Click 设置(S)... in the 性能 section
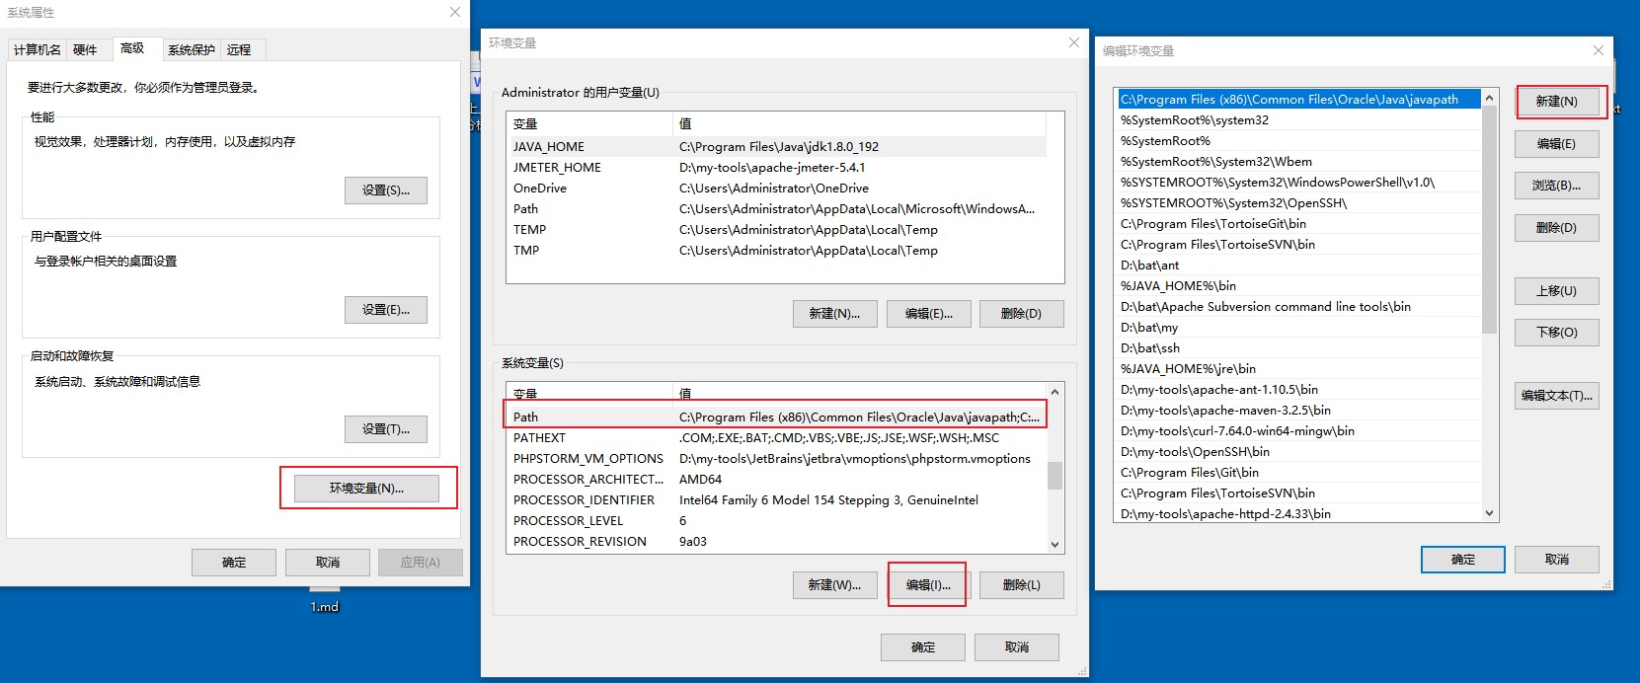Viewport: 1640px width, 683px height. coord(385,190)
